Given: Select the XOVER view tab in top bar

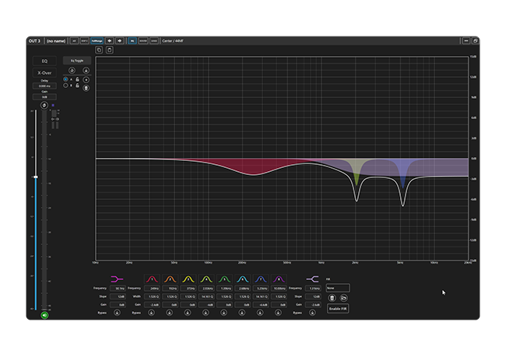Looking at the screenshot, I should tap(143, 41).
